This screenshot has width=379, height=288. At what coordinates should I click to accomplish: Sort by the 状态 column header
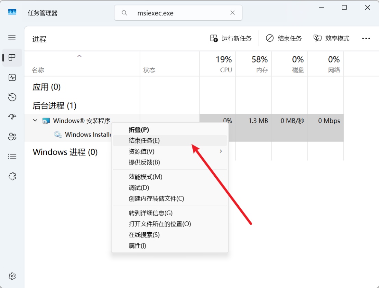(x=170, y=64)
